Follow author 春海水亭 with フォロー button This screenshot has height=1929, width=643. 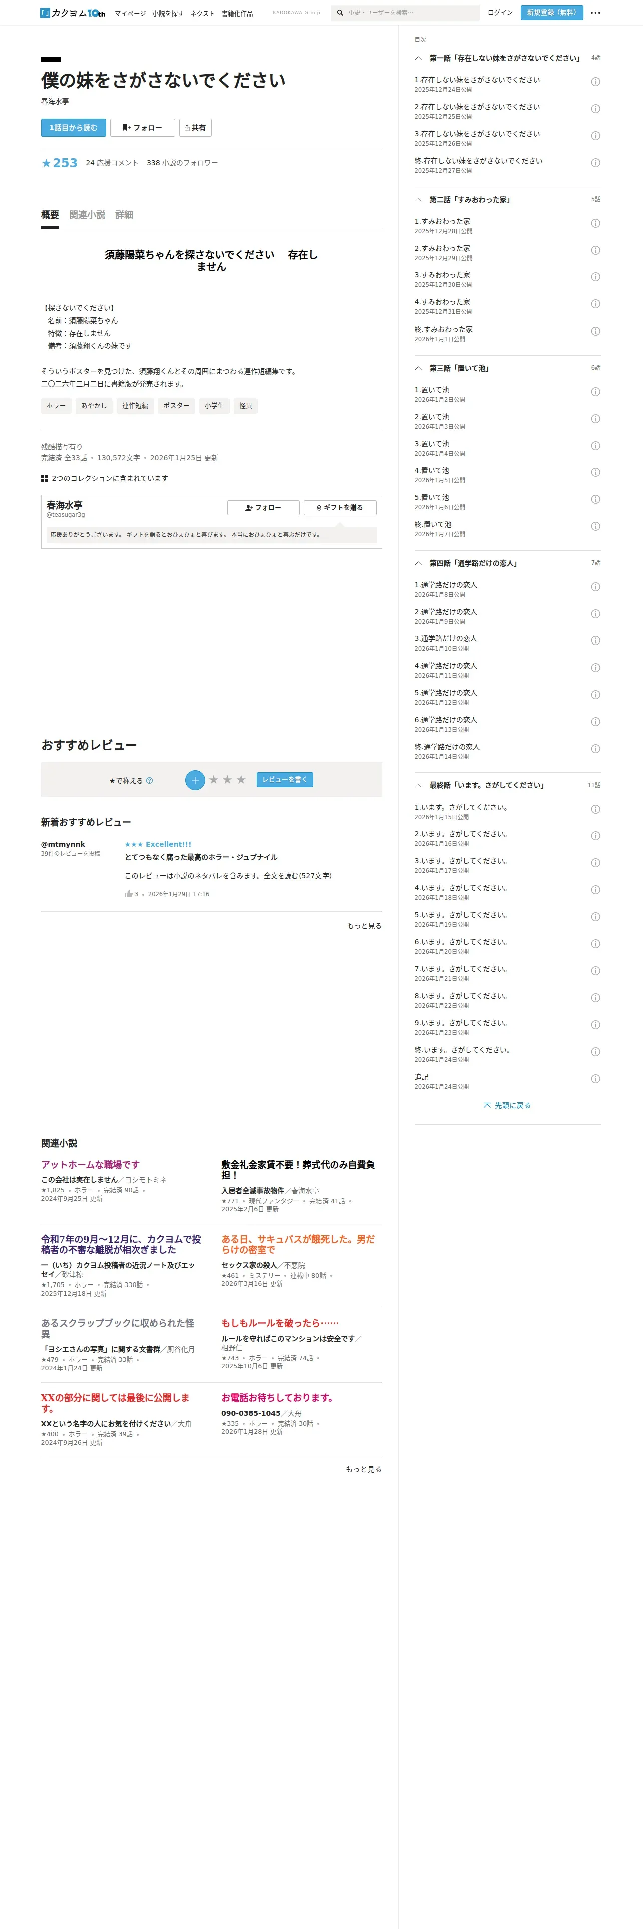click(x=263, y=508)
